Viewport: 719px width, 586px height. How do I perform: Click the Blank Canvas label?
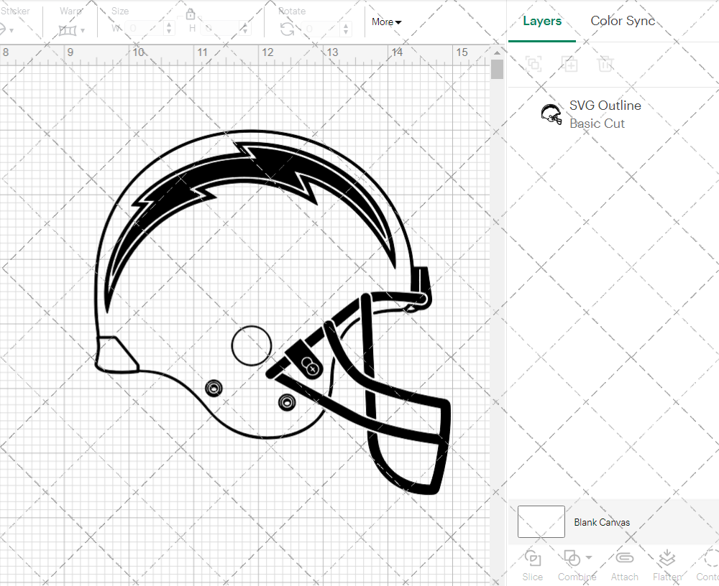coord(602,522)
